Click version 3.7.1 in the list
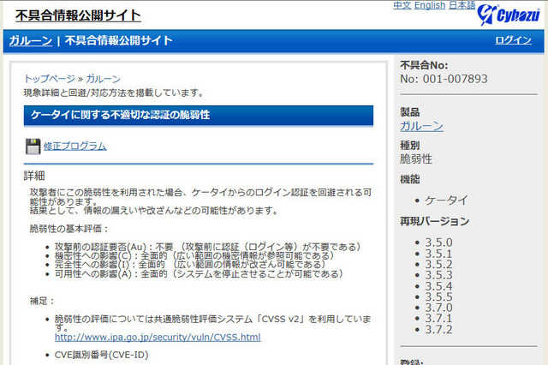This screenshot has width=548, height=365. click(438, 319)
